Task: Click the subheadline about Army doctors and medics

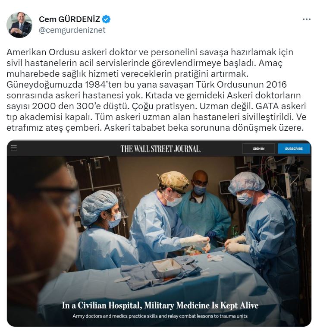Action: 160,316
